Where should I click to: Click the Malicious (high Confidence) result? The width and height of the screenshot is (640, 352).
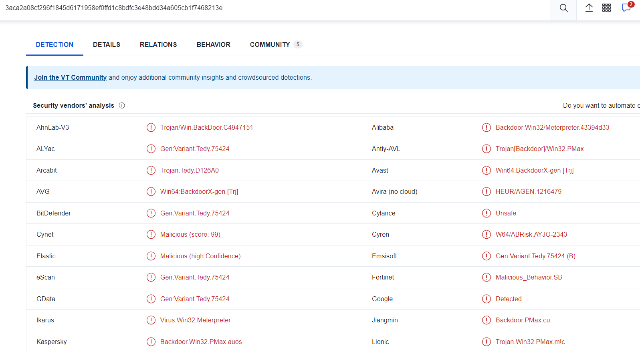point(200,256)
